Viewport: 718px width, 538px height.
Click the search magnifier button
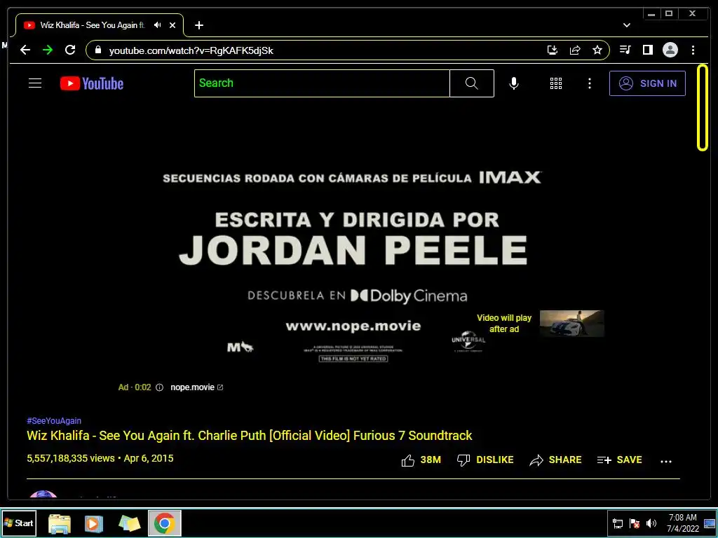click(472, 83)
